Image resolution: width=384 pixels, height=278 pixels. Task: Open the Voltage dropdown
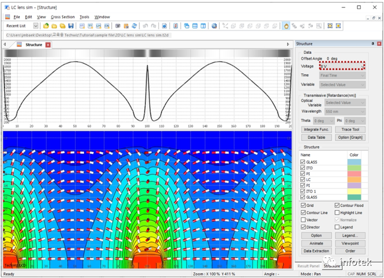(342, 66)
